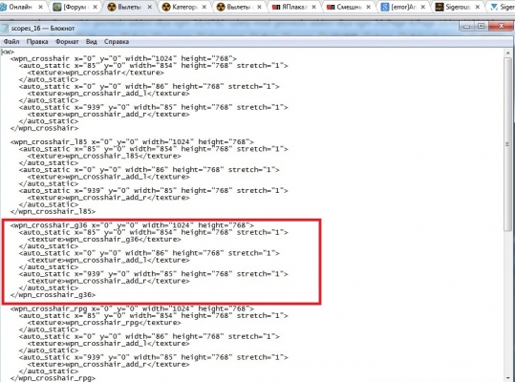
Task: Open the Справка help menu
Action: coord(117,42)
